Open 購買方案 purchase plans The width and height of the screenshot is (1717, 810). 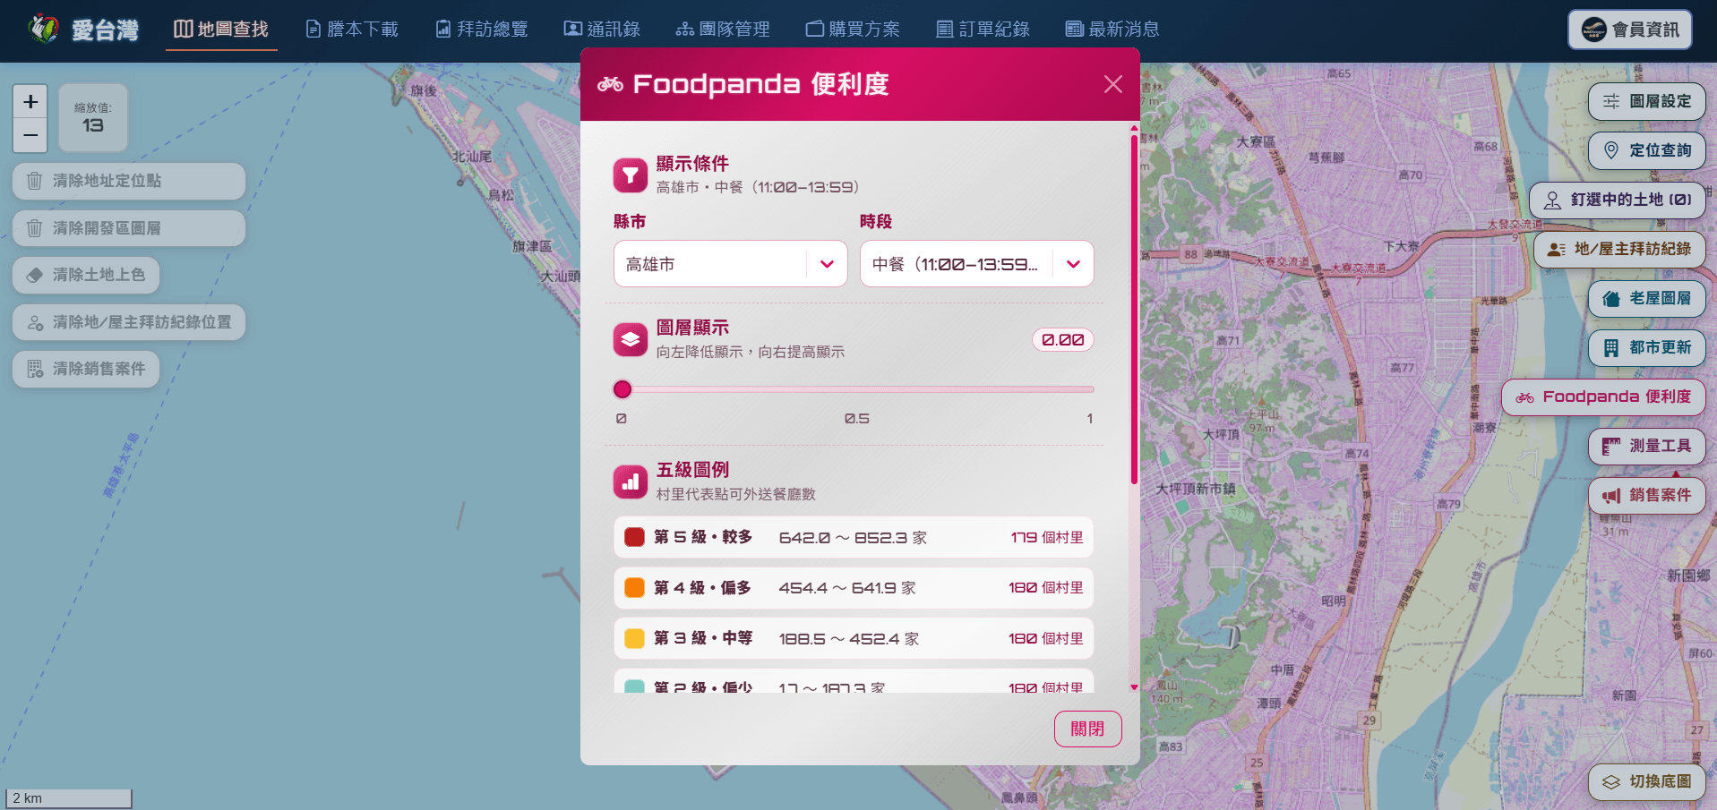pyautogui.click(x=853, y=30)
